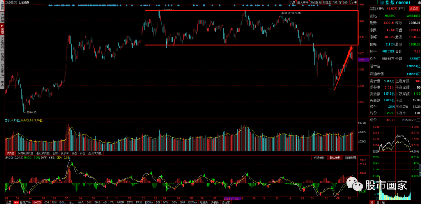Select the MACD indicator
Viewport: 421px width, 204px height.
37,202
